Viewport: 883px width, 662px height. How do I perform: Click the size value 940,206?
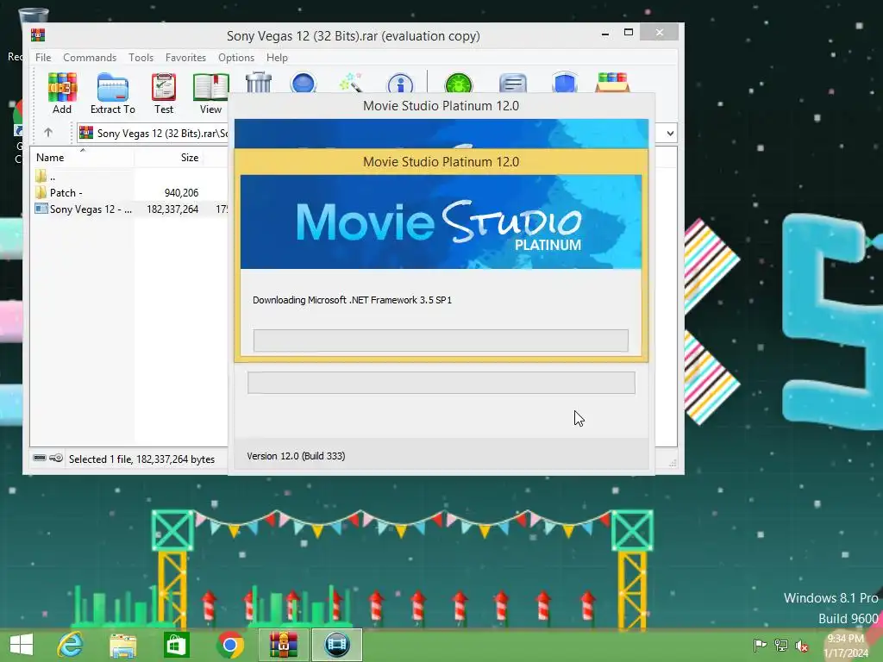(x=181, y=192)
